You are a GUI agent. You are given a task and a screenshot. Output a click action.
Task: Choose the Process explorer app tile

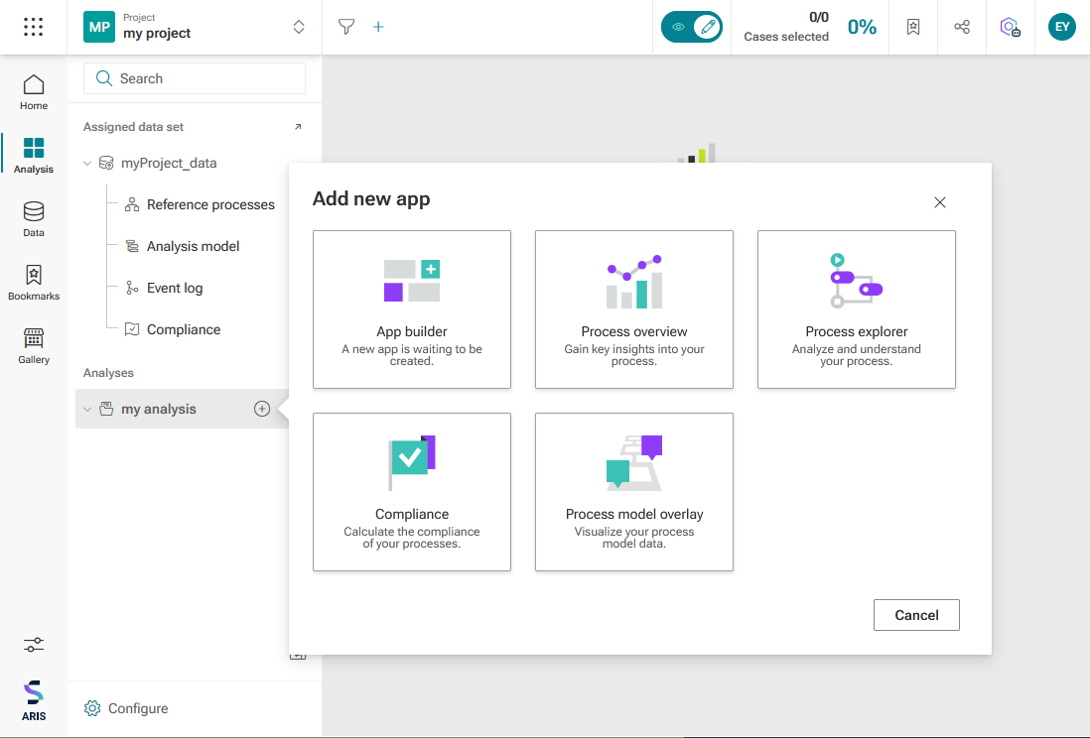[x=857, y=309]
